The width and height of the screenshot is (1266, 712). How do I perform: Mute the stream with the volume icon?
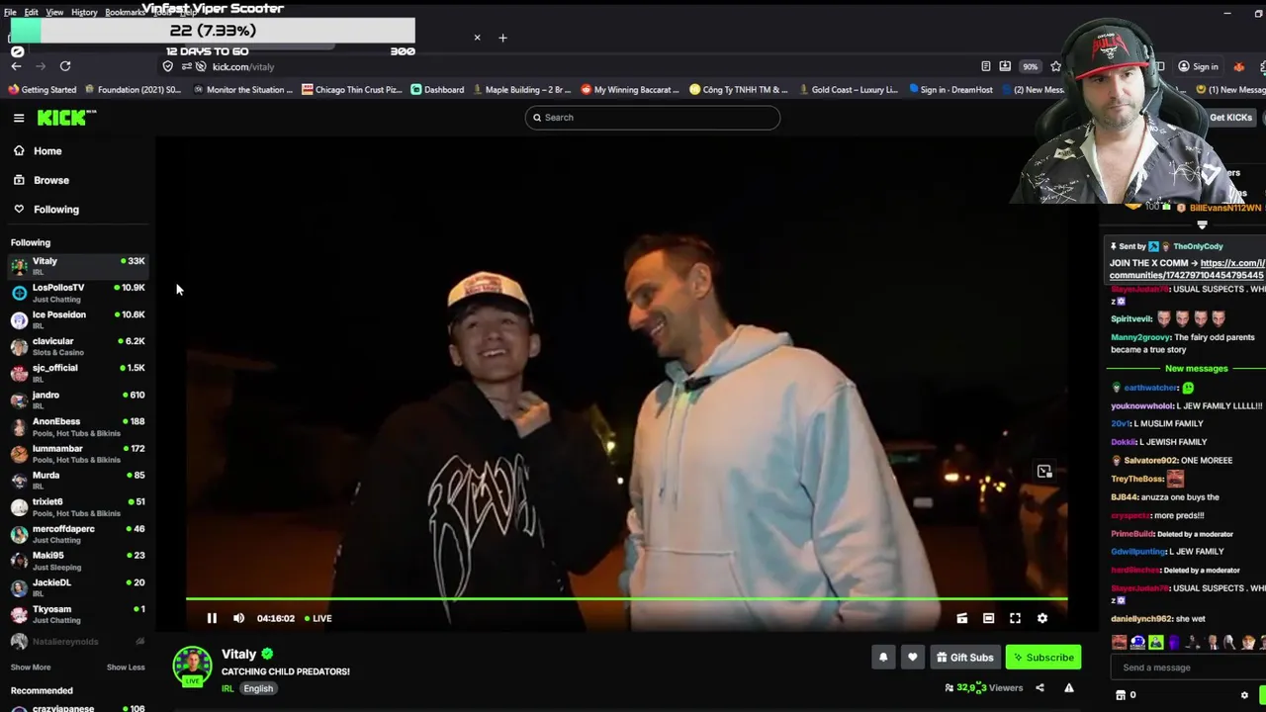coord(238,618)
